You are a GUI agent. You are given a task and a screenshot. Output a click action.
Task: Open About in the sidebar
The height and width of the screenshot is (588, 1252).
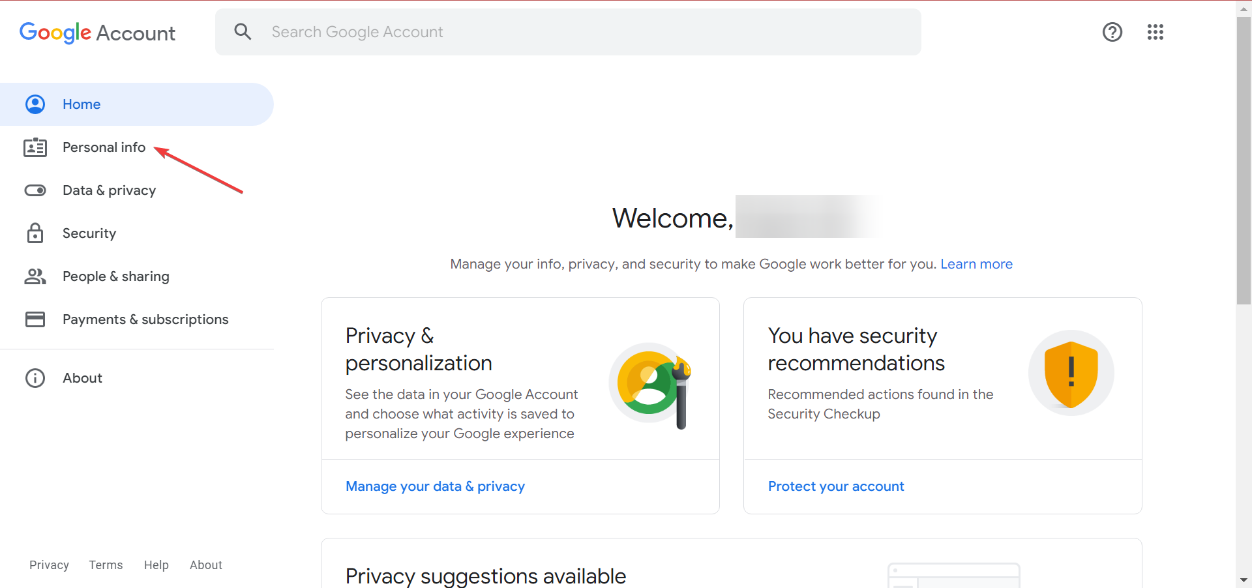coord(137,378)
